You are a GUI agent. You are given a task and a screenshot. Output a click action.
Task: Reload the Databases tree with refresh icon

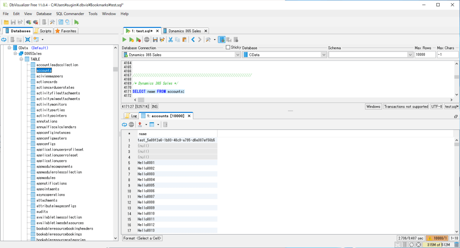[x=4, y=39]
